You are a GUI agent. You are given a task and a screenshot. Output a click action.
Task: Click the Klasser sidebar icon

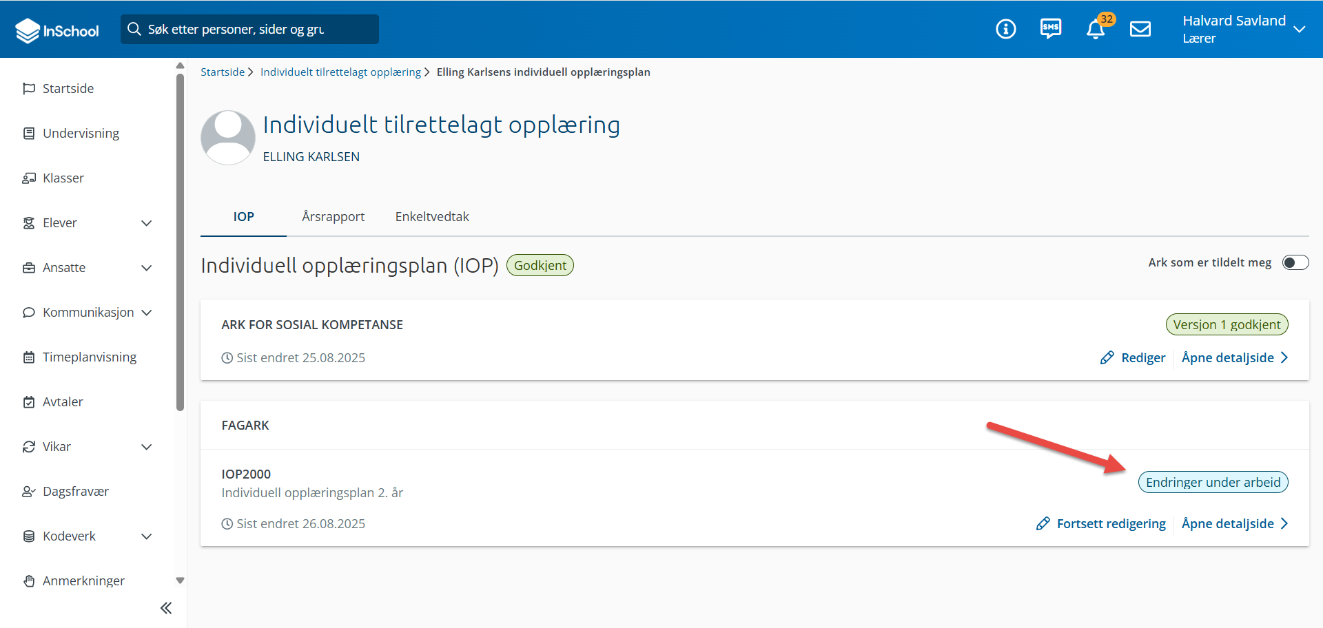(29, 178)
